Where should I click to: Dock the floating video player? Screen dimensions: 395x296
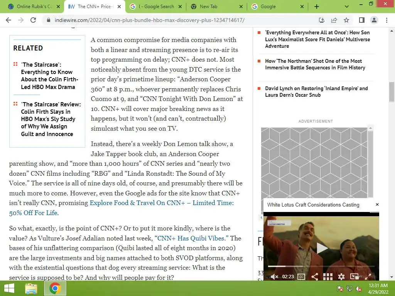click(354, 277)
